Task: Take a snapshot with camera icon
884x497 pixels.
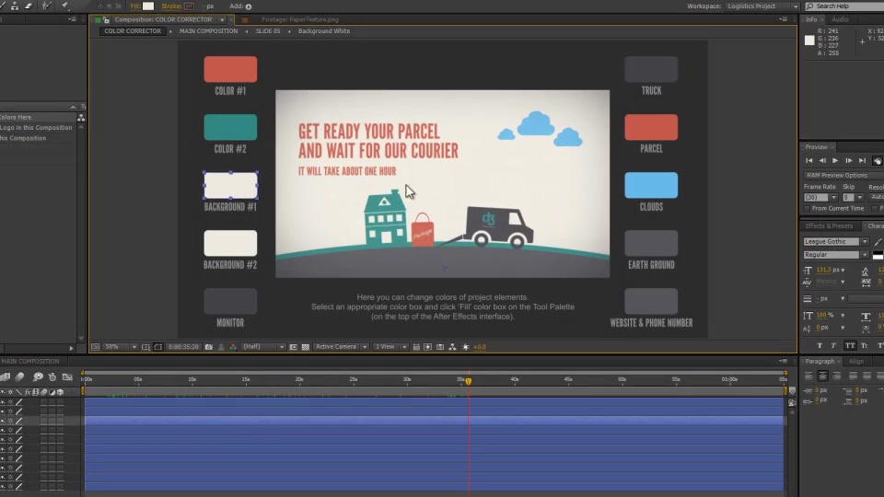Action: click(209, 347)
